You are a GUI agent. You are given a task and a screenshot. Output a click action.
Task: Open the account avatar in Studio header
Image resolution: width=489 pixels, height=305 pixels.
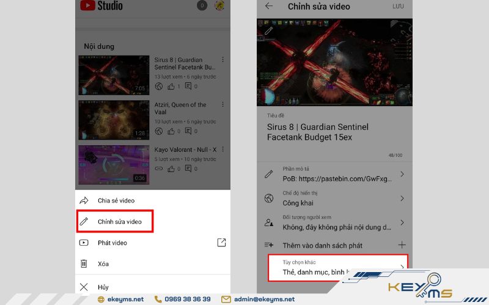tap(219, 5)
